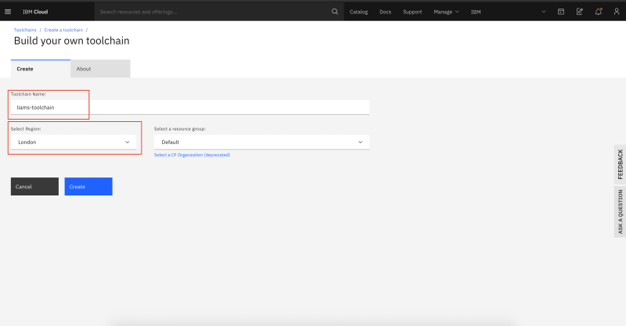Image resolution: width=626 pixels, height=326 pixels.
Task: Open the user profile icon
Action: pyautogui.click(x=617, y=12)
